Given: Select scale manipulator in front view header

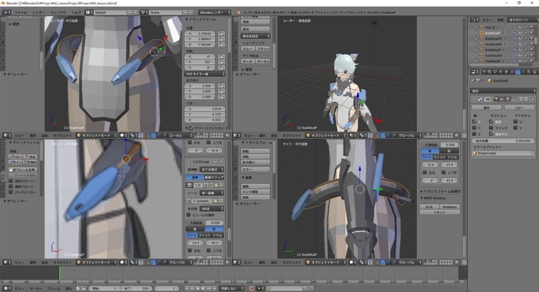Looking at the screenshot, I should (x=165, y=262).
